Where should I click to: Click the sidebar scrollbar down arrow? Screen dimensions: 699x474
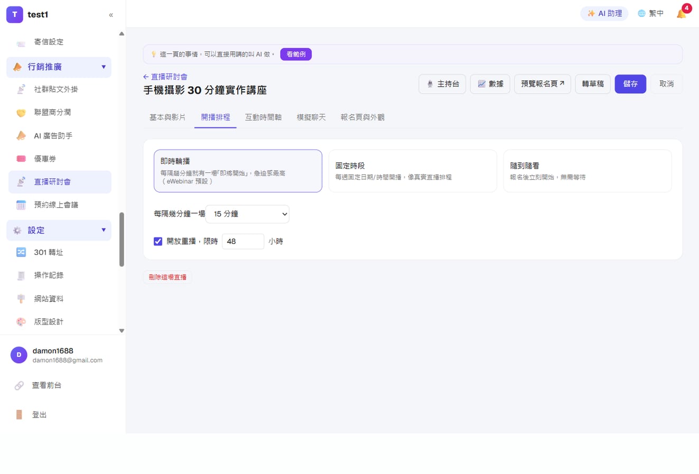[122, 331]
